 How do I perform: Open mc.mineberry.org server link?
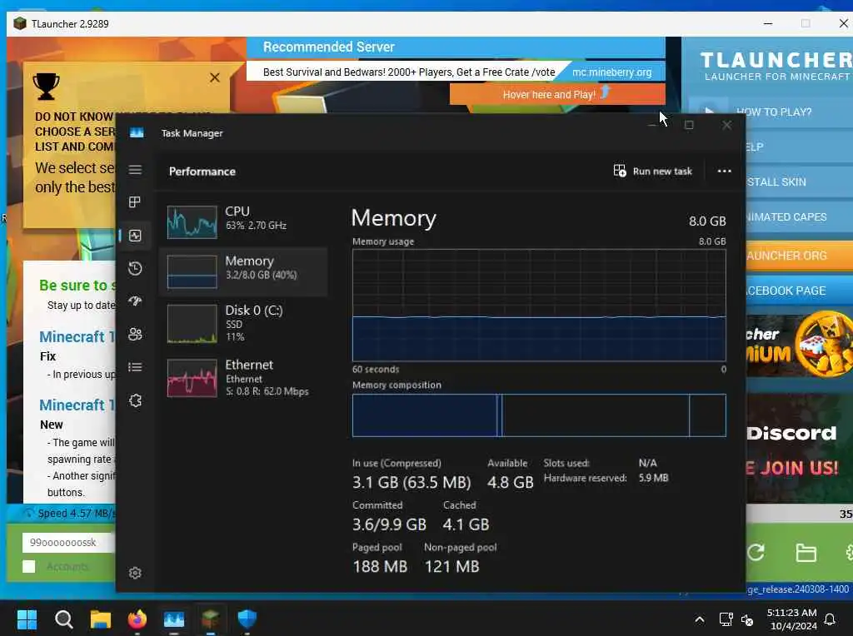tap(611, 72)
